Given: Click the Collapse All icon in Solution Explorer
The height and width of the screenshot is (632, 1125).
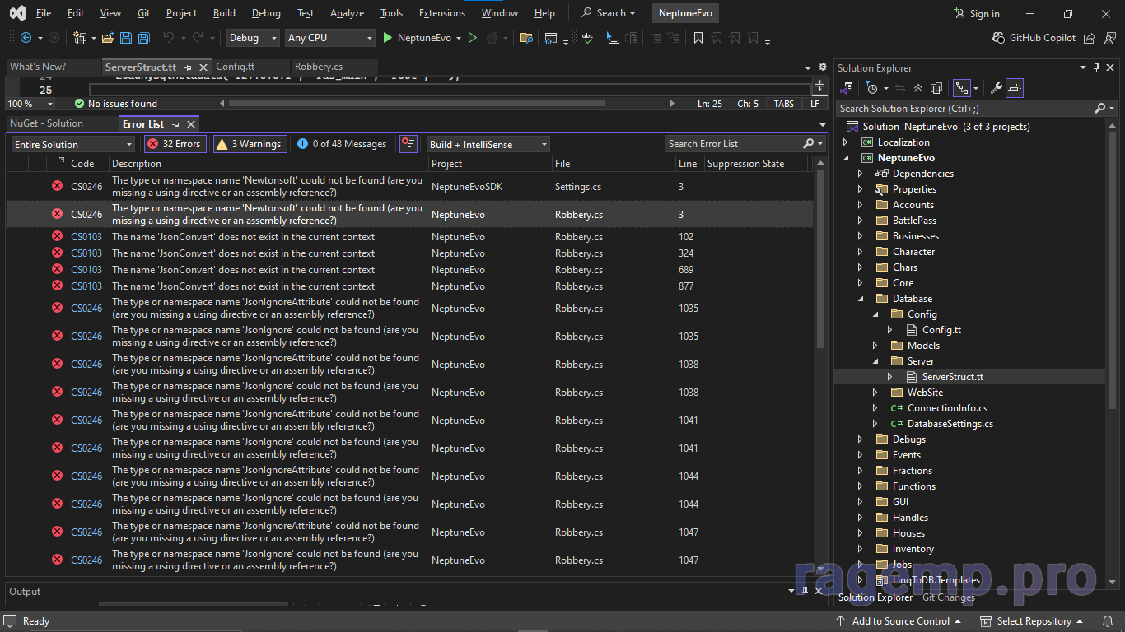Looking at the screenshot, I should (x=919, y=88).
